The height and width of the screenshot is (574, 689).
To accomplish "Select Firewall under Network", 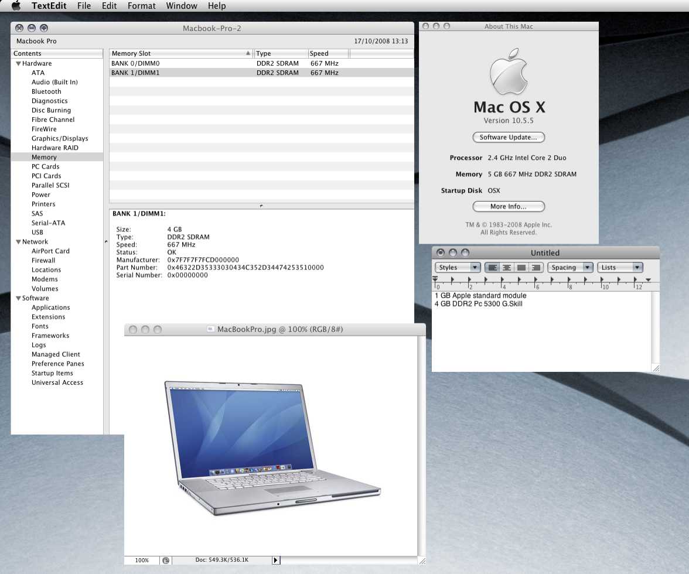I will (43, 261).
